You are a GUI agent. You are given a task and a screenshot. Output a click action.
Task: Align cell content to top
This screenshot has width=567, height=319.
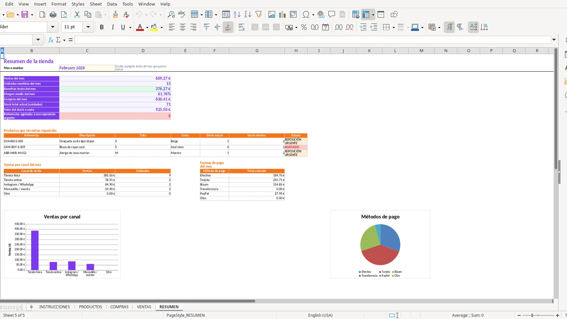point(207,27)
